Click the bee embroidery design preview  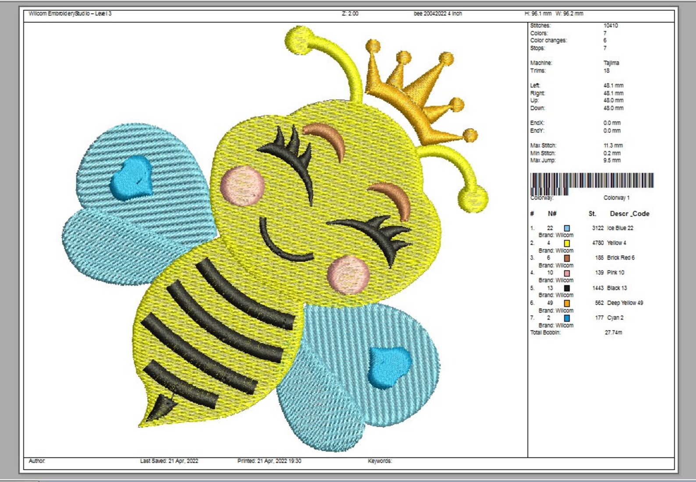click(275, 239)
